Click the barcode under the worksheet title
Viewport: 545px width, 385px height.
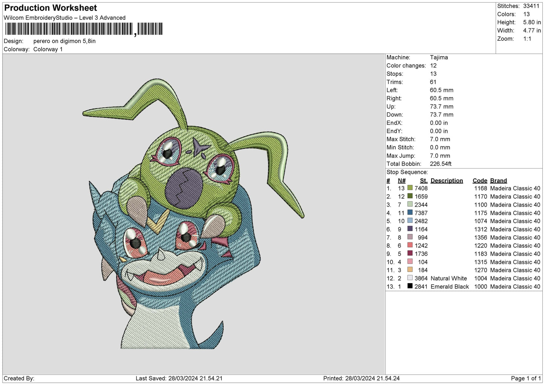[84, 29]
